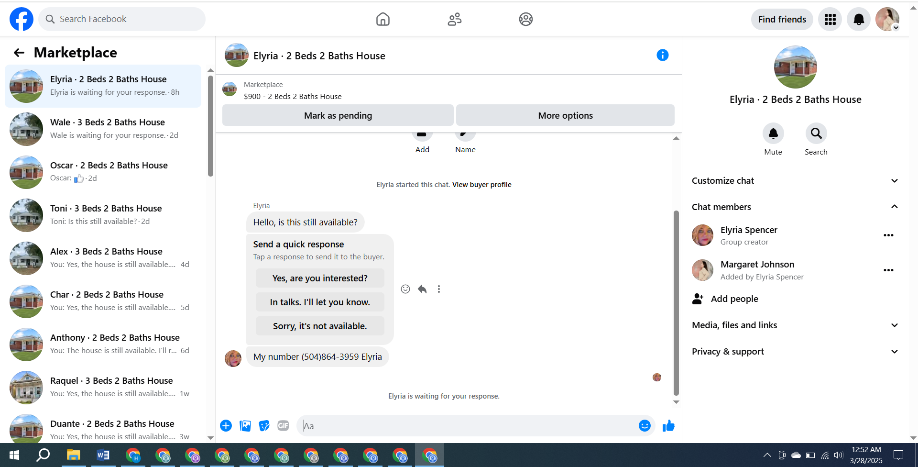Screen dimensions: 918x467
Task: Click the chat messages scrollbar
Action: point(676,303)
